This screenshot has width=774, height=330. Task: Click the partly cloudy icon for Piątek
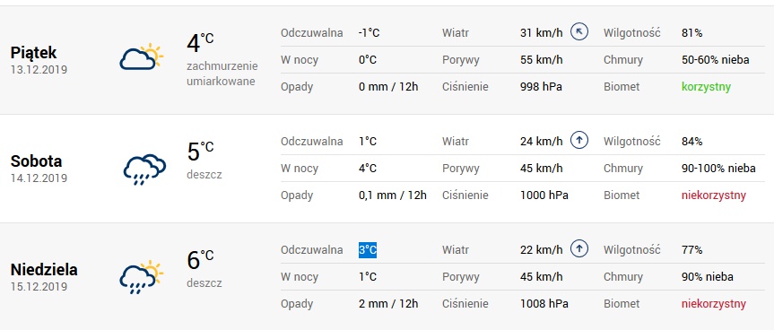point(141,56)
